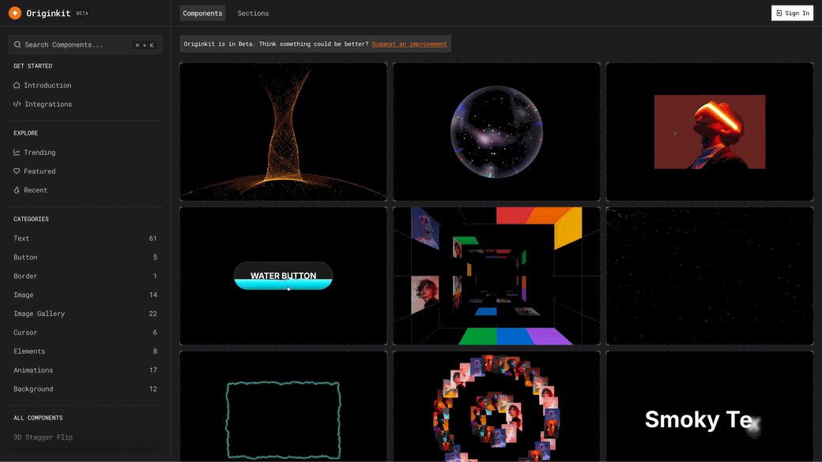
Task: Click the search magnifier icon
Action: [x=17, y=44]
